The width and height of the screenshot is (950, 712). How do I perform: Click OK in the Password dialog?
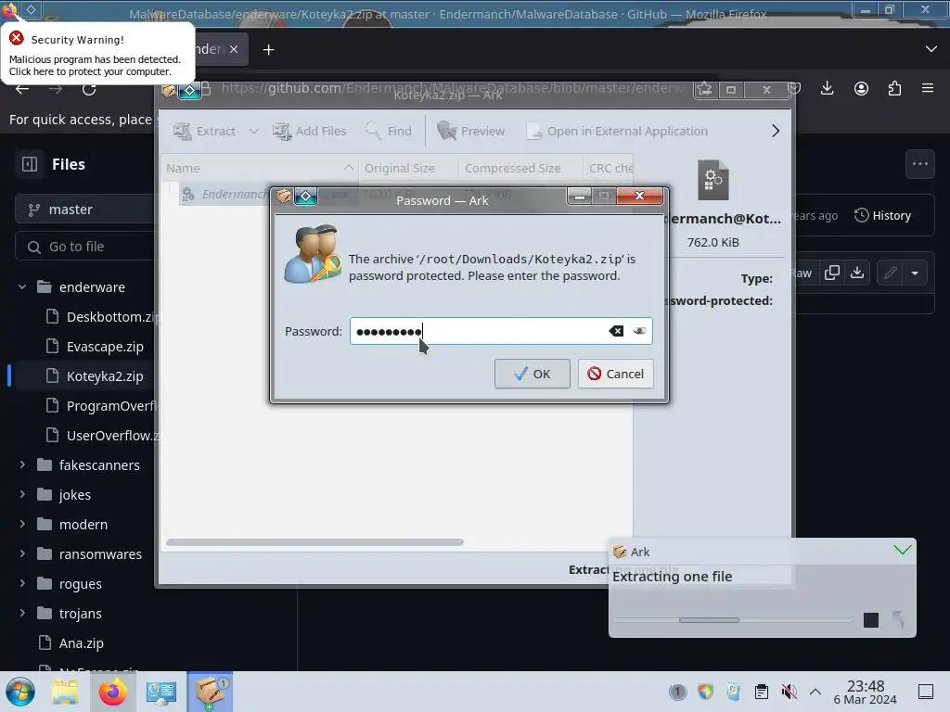point(532,374)
